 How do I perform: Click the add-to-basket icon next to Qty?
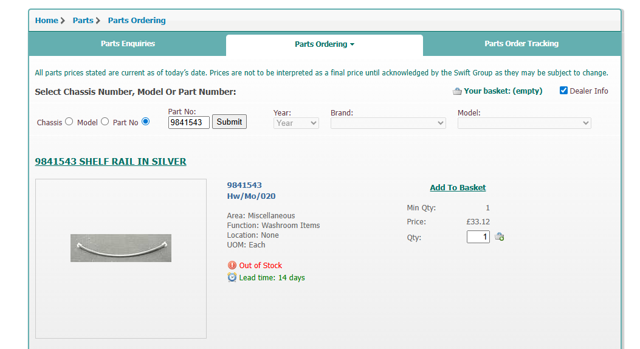(x=500, y=237)
